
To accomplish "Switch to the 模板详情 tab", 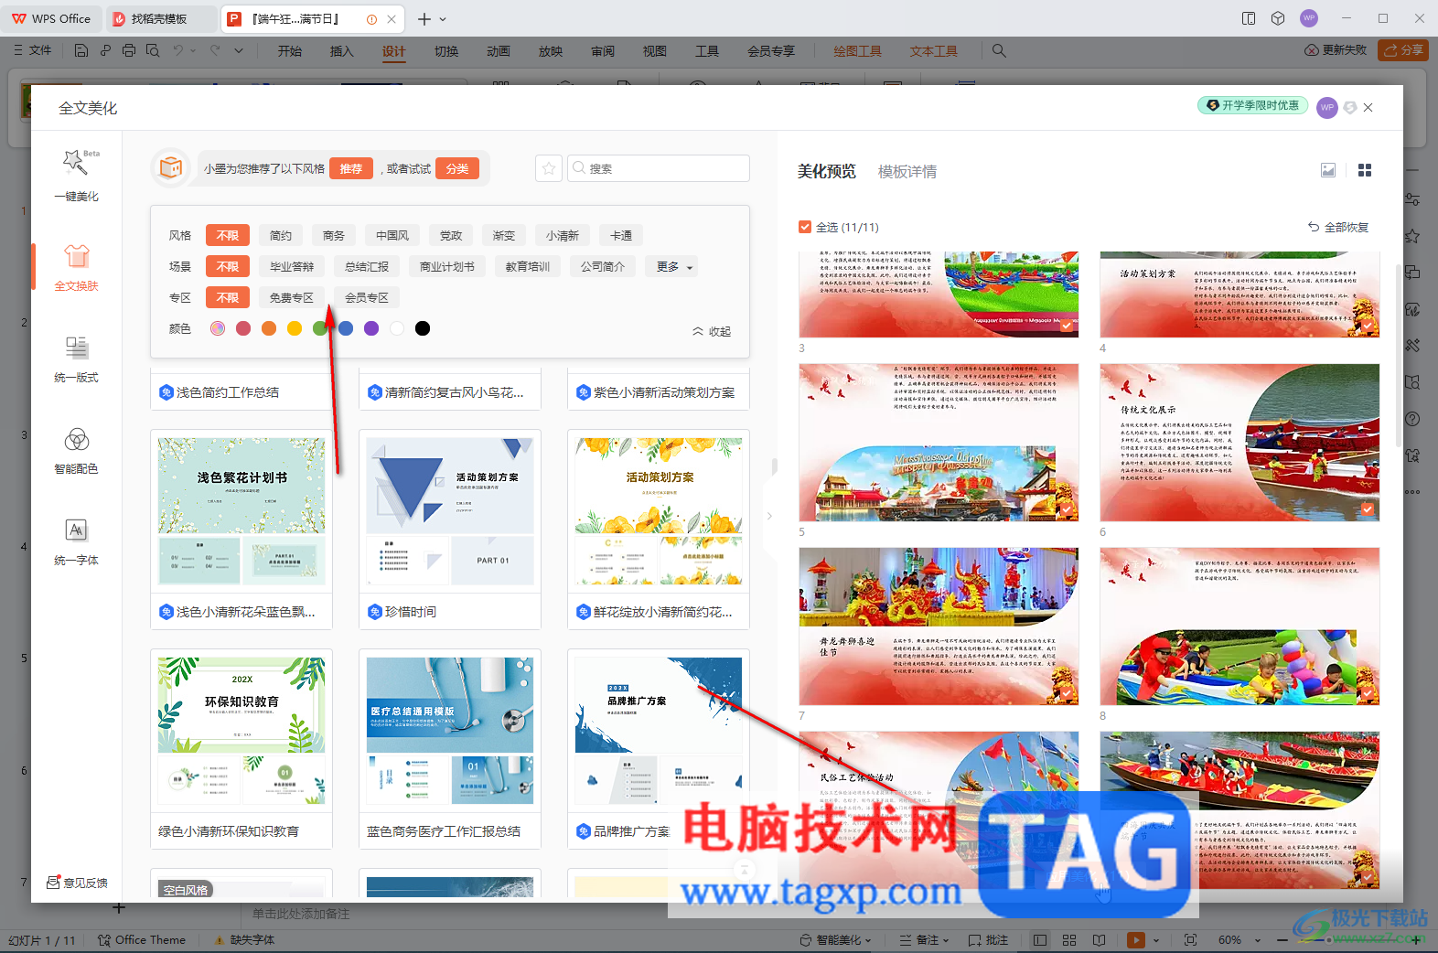I will coord(907,172).
